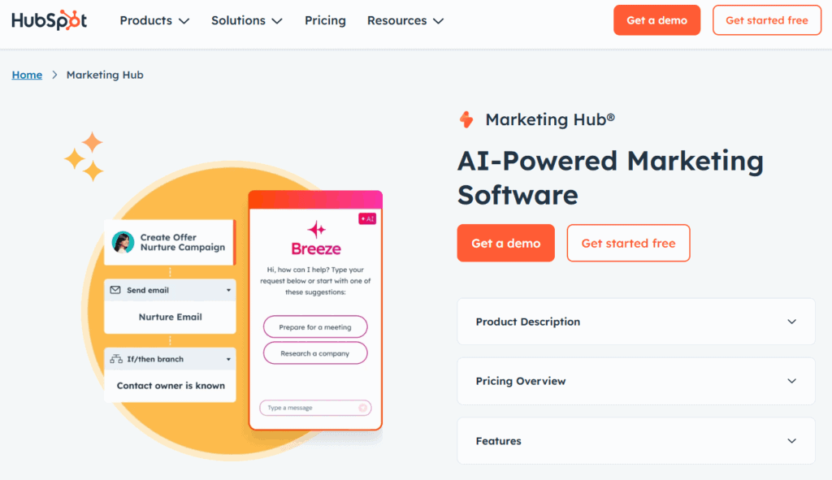Click the orange Get a demo button

click(505, 243)
